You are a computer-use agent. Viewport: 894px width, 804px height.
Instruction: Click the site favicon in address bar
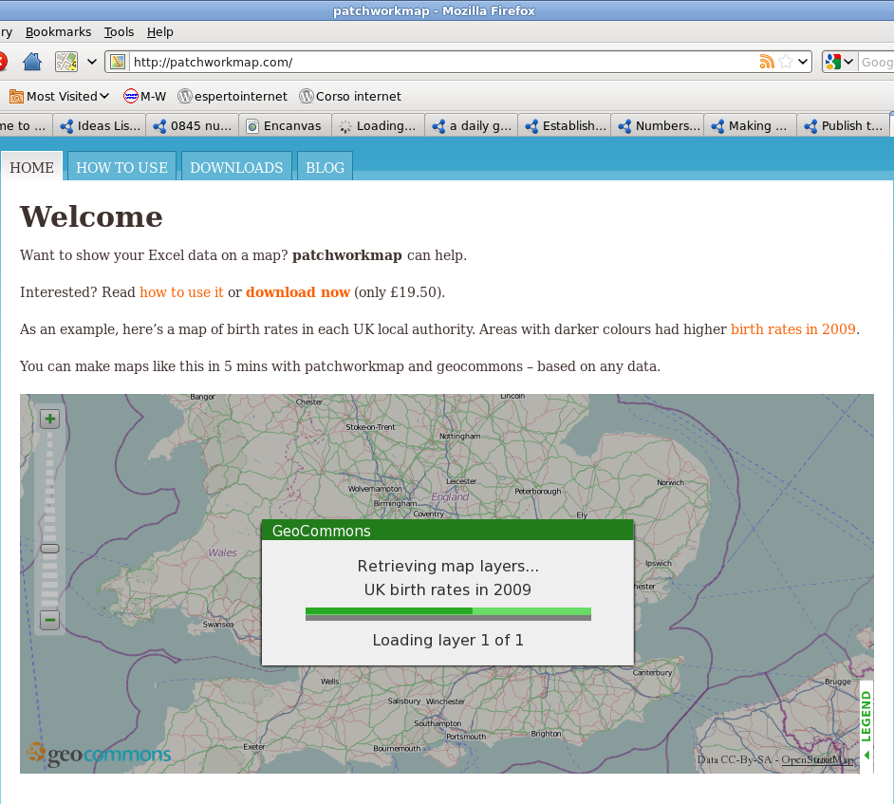coord(118,62)
